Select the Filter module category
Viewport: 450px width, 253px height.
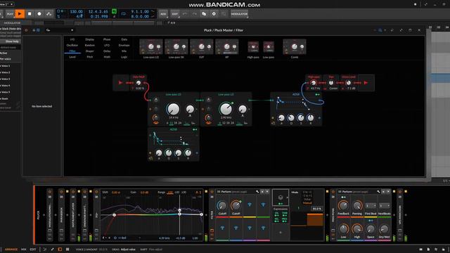point(72,51)
